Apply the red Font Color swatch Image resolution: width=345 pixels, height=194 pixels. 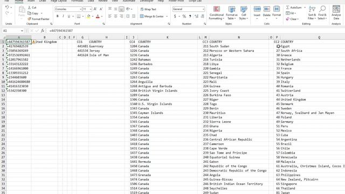(98, 16)
